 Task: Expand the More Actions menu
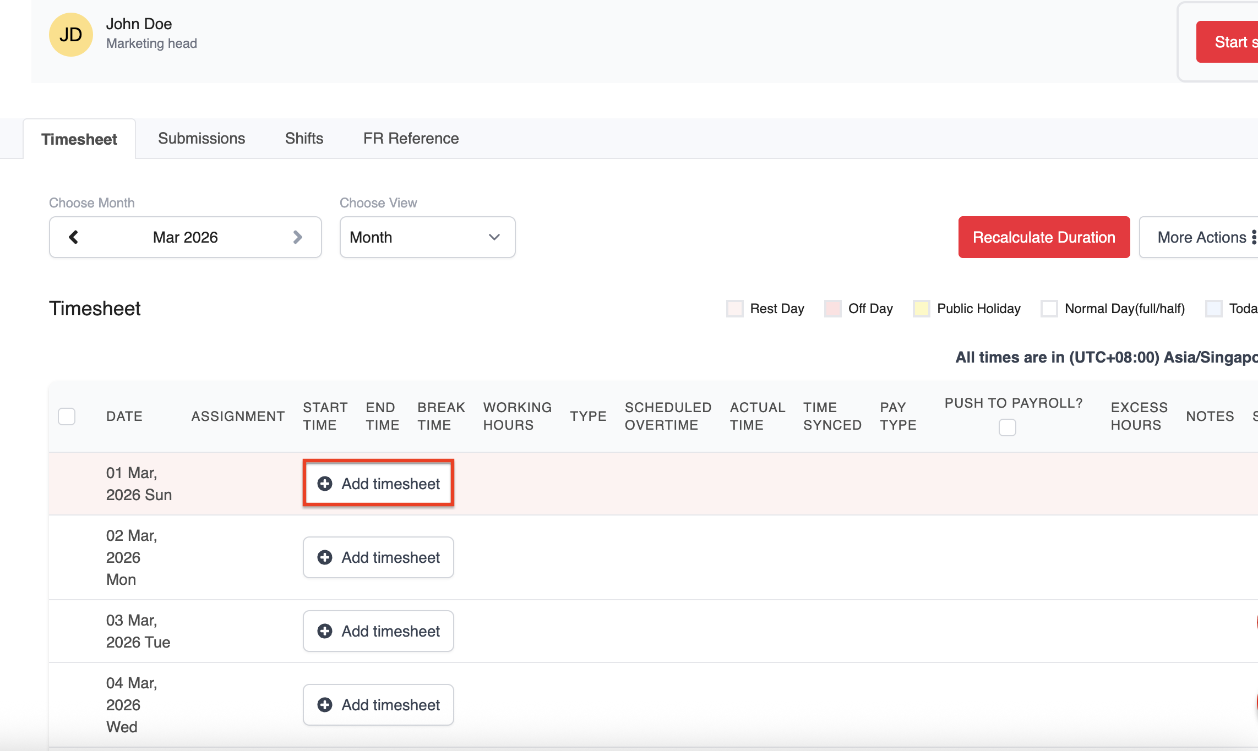(1201, 237)
